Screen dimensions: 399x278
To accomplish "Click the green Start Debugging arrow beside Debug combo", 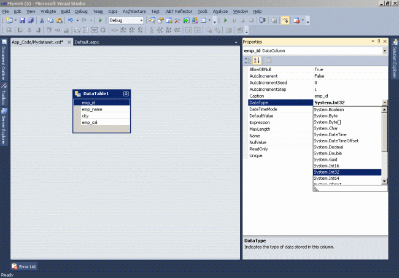I will (x=100, y=20).
